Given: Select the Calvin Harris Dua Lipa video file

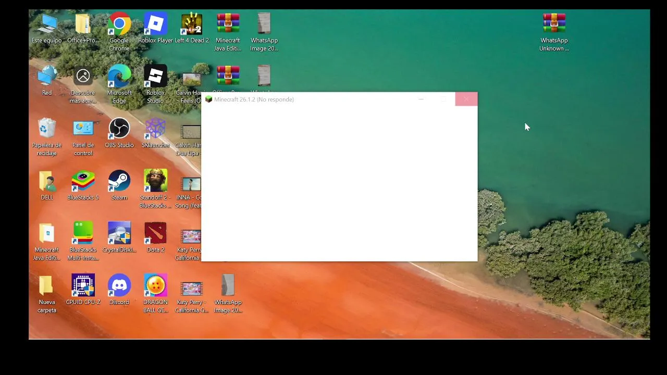Looking at the screenshot, I should [x=189, y=140].
